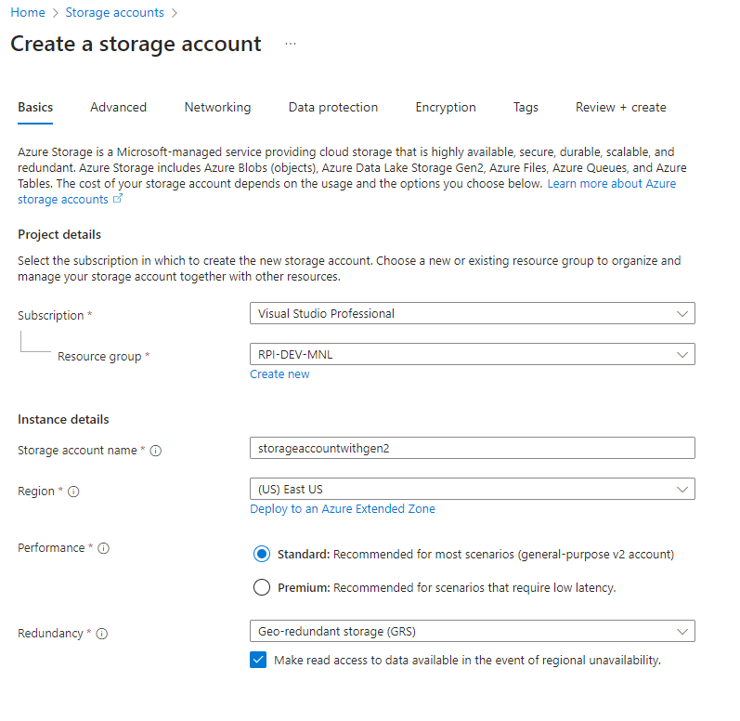The height and width of the screenshot is (721, 740).
Task: Click Create new resource group link
Action: pos(279,374)
